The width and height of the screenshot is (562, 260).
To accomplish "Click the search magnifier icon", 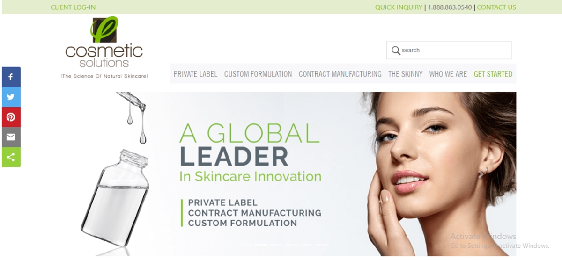I will tap(396, 51).
